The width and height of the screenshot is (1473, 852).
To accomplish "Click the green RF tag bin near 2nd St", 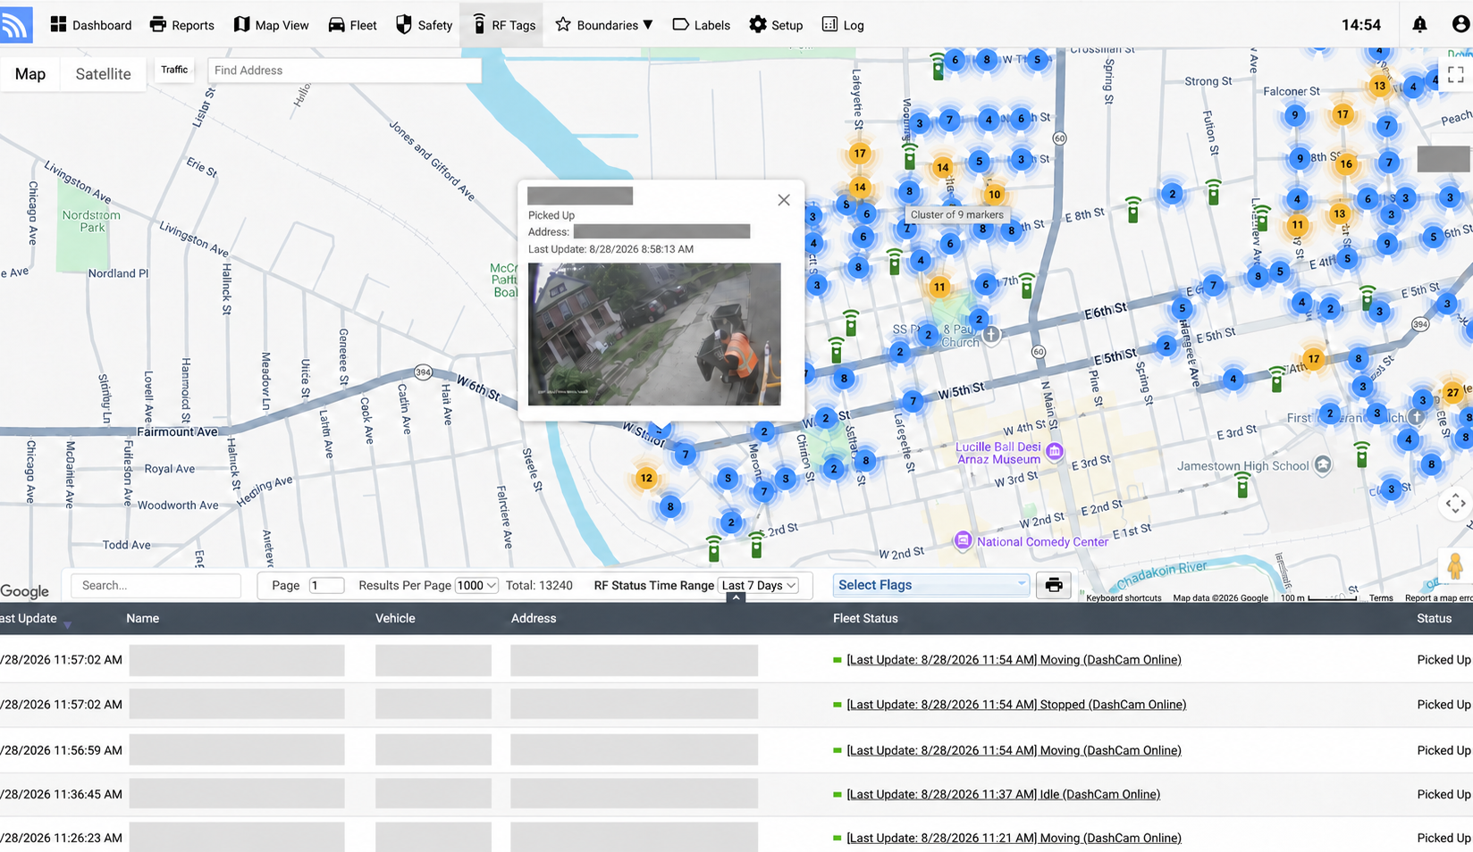I will coord(756,545).
